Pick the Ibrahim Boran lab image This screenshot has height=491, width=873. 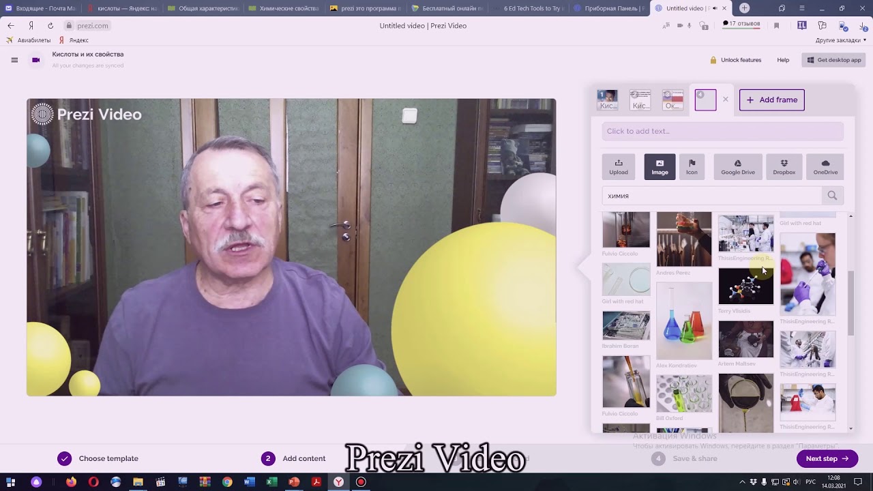point(626,326)
